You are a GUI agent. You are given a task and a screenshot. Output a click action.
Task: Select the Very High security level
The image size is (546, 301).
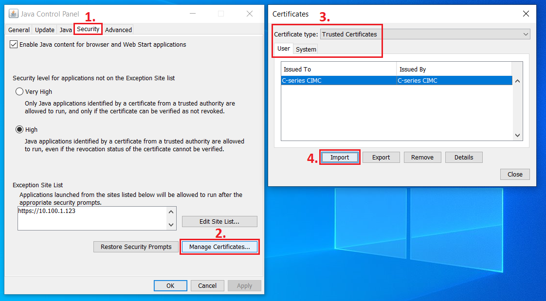point(19,91)
